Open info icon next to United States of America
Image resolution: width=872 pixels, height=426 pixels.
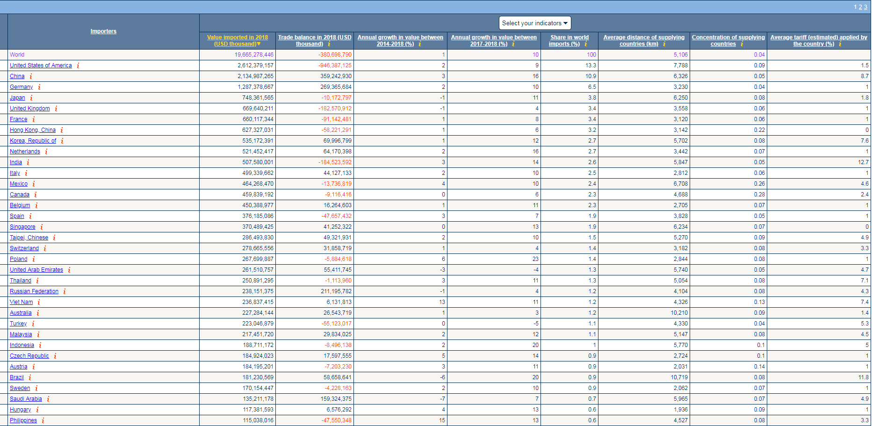tap(78, 65)
